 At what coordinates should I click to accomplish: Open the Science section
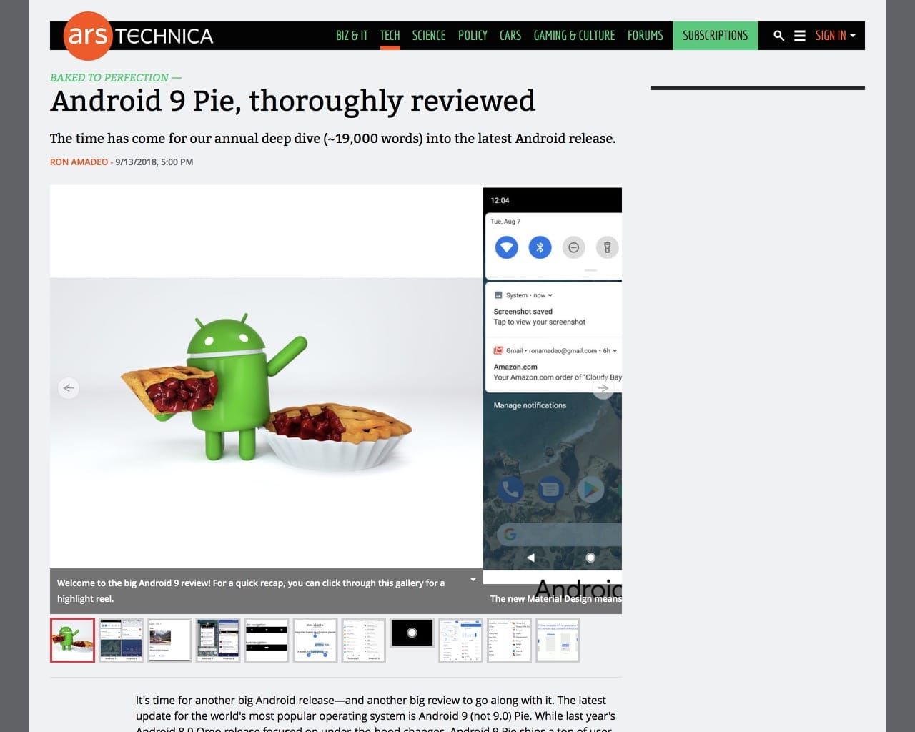click(x=429, y=36)
